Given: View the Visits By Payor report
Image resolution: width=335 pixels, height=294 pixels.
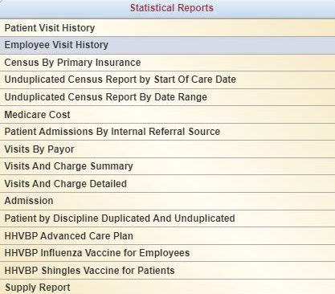Looking at the screenshot, I should coord(167,149).
